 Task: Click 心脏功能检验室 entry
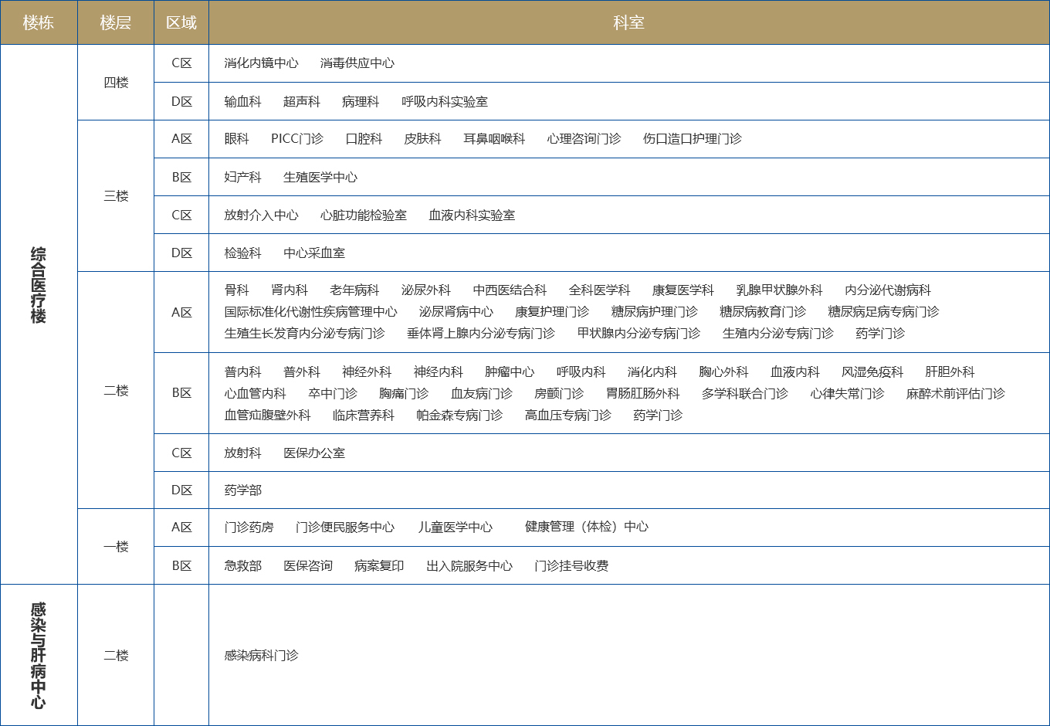pos(363,215)
